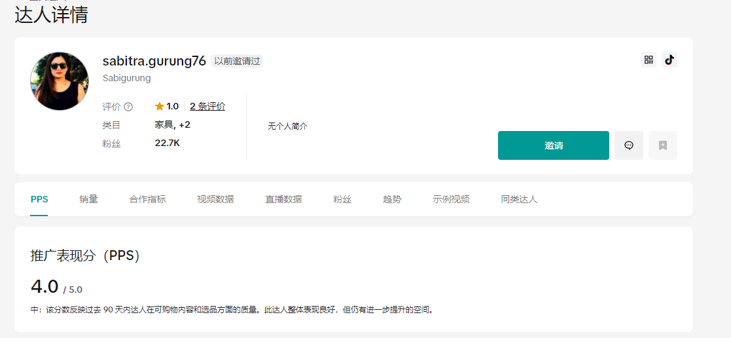
Task: Open the 同类达人 tab
Action: [x=519, y=199]
